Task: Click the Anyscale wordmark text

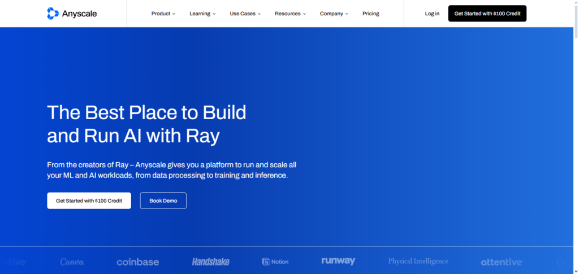Action: 79,14
